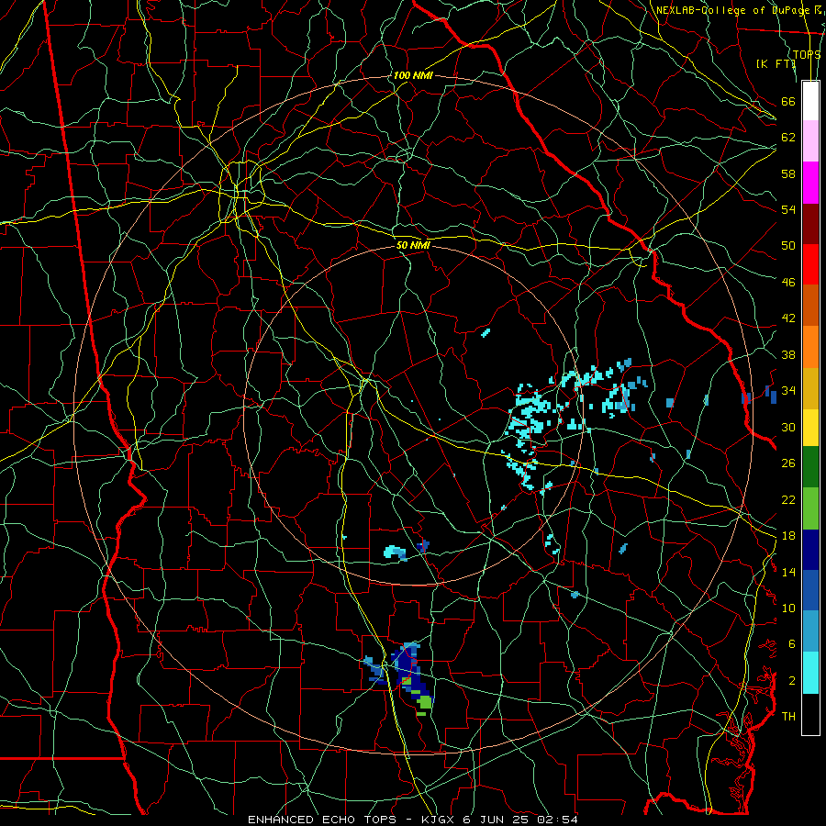Choose the navy blue legend band
This screenshot has width=826, height=826.
810,550
